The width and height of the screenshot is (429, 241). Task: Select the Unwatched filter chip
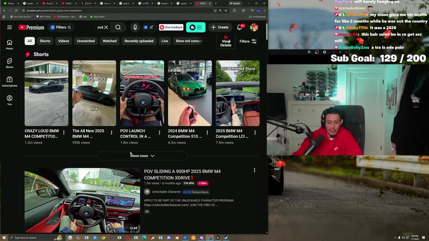86,41
